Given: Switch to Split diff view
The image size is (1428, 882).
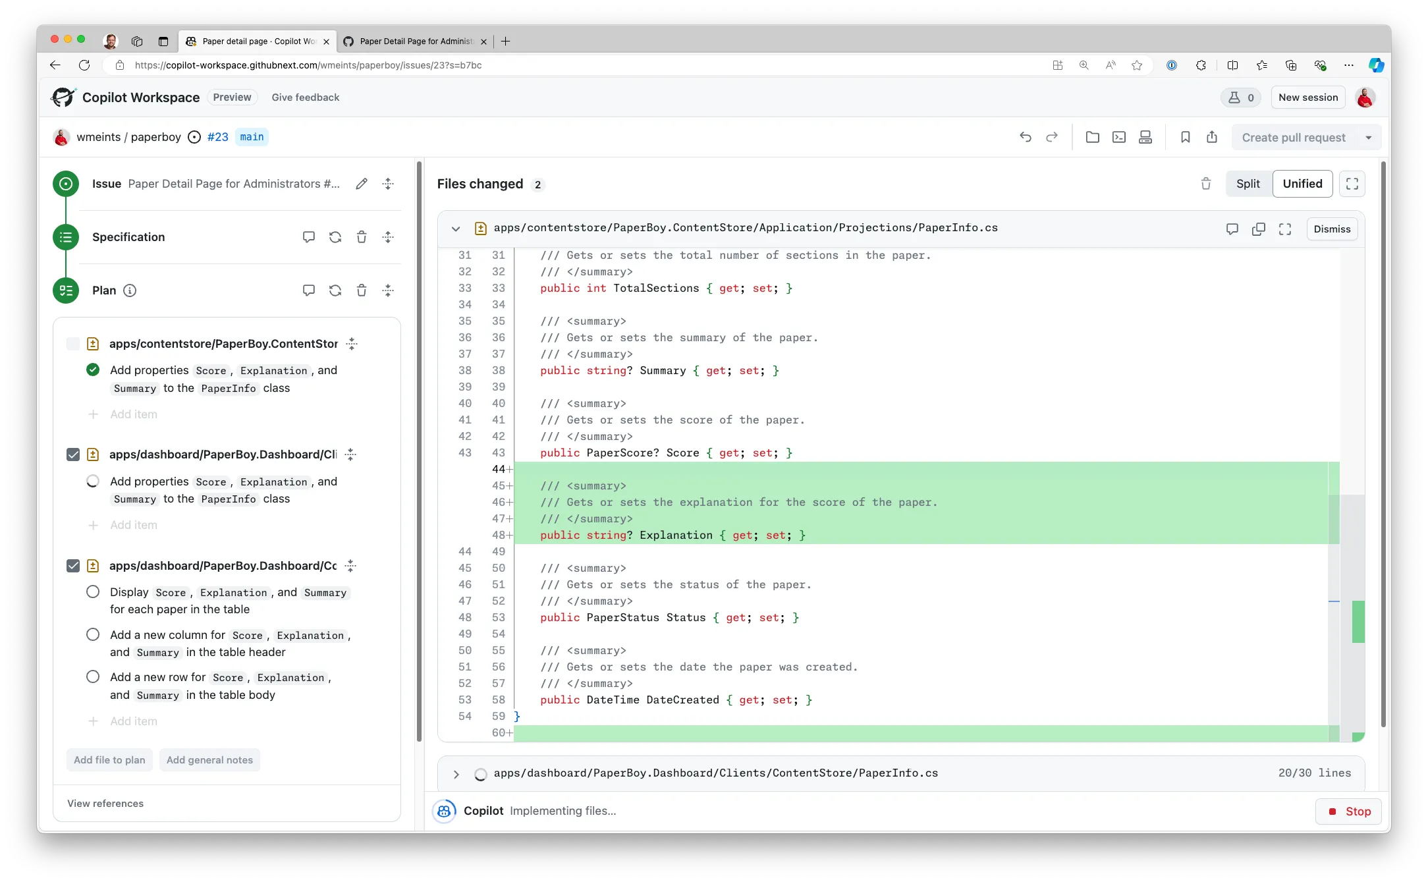Looking at the screenshot, I should pyautogui.click(x=1248, y=184).
